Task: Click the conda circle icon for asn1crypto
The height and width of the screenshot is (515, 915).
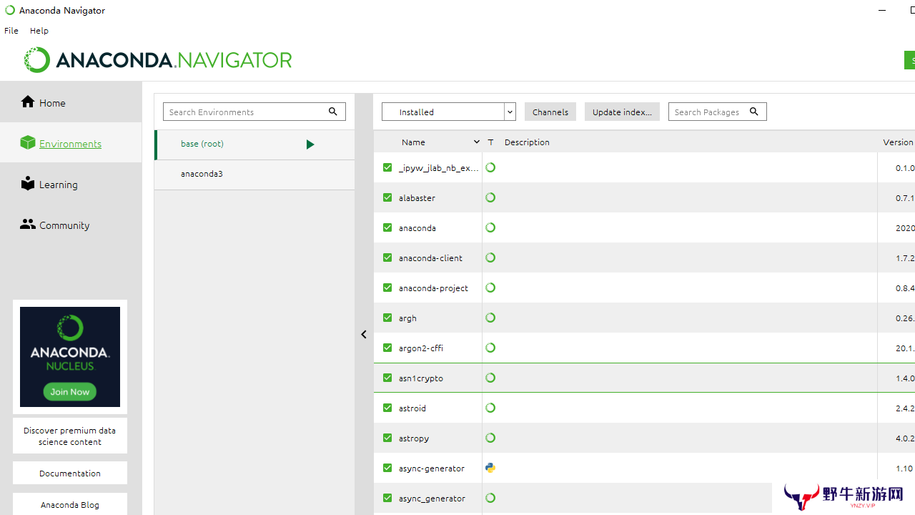Action: [x=490, y=378]
